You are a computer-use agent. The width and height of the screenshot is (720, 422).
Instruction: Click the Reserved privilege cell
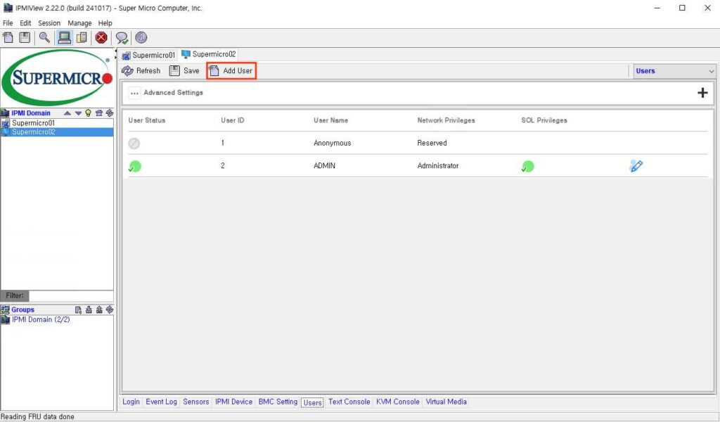pyautogui.click(x=432, y=143)
